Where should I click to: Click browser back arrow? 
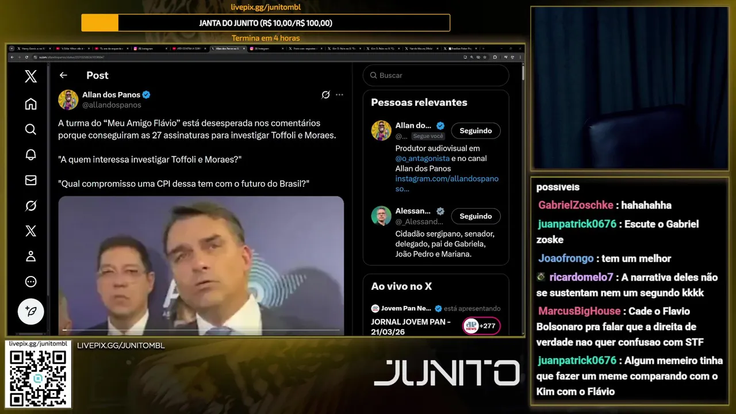point(12,57)
